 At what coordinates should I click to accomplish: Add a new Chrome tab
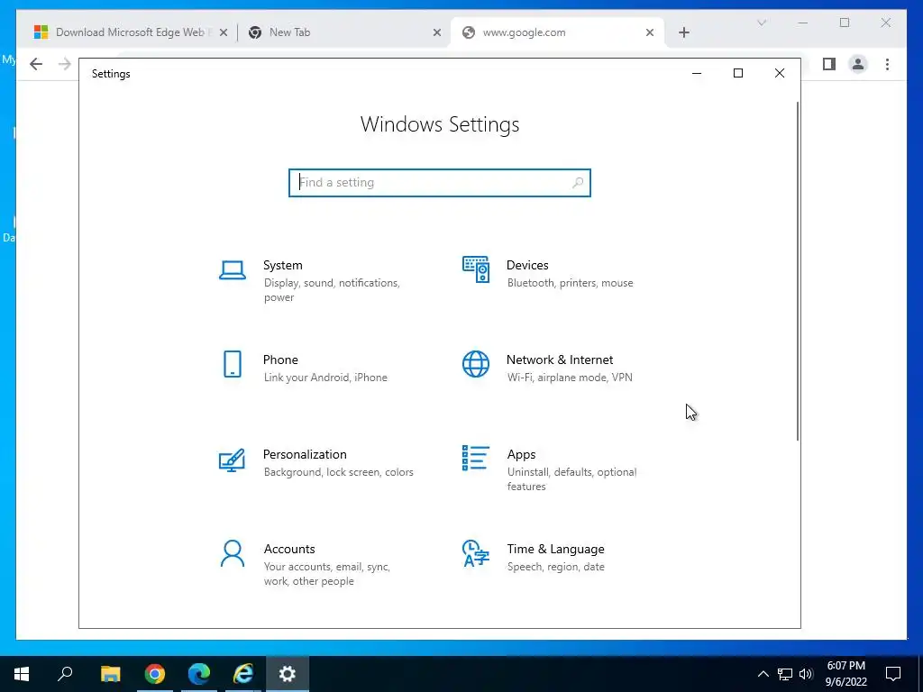(684, 32)
